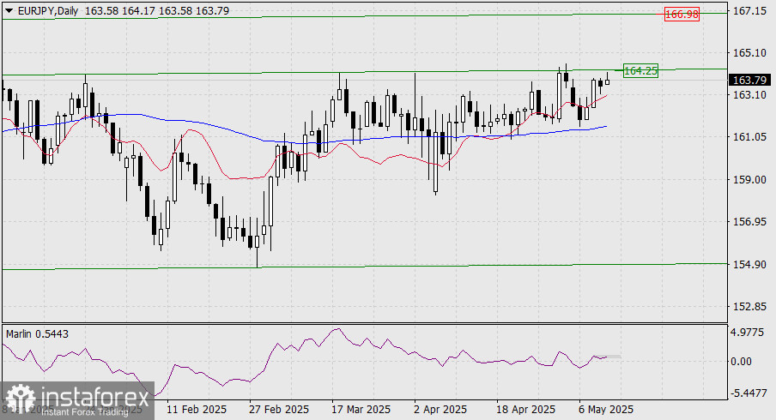
Task: Click the 6 May 2025 date label
Action: coord(606,410)
